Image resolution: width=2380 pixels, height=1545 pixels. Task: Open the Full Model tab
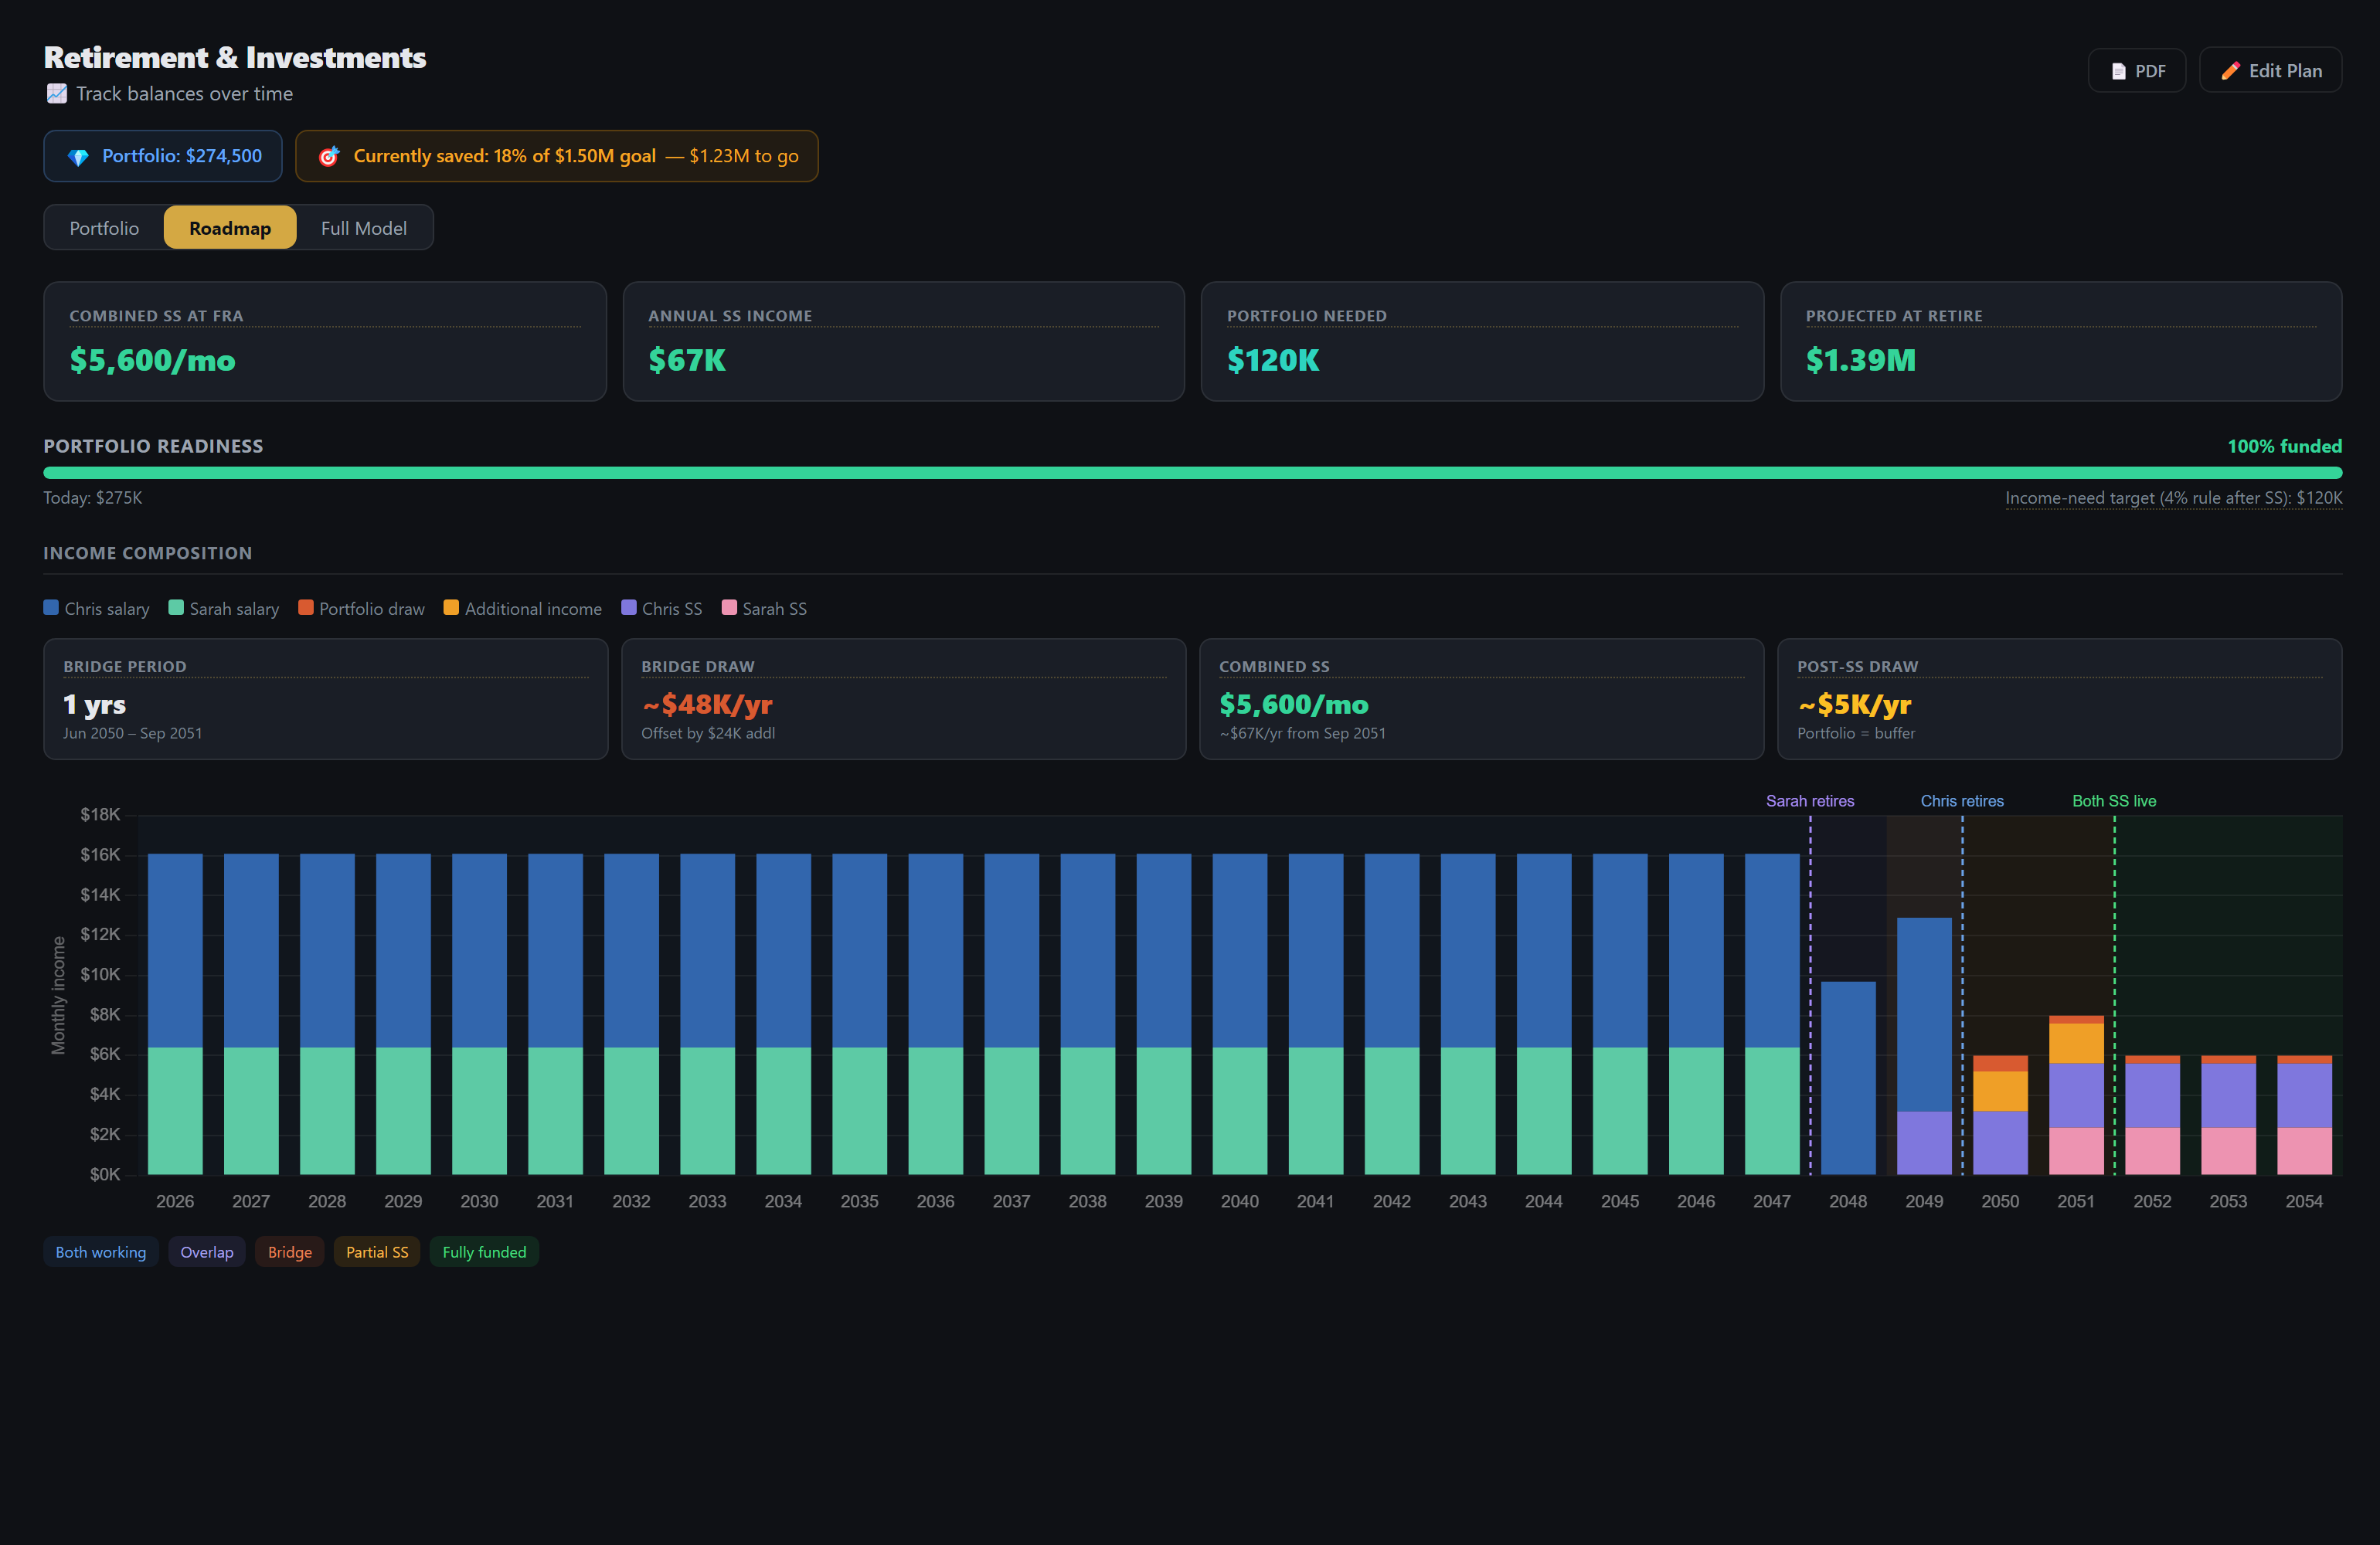click(x=364, y=228)
